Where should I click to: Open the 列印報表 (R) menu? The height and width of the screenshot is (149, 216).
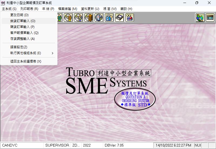[x=29, y=9]
